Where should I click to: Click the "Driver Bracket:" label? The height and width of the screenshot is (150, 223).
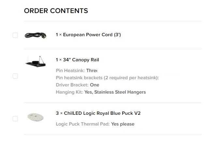[x=72, y=85]
